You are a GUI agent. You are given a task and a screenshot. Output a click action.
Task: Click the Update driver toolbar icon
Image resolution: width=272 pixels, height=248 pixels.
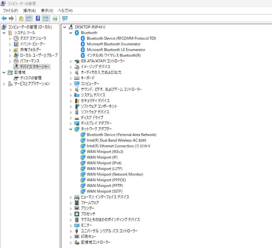click(55, 18)
